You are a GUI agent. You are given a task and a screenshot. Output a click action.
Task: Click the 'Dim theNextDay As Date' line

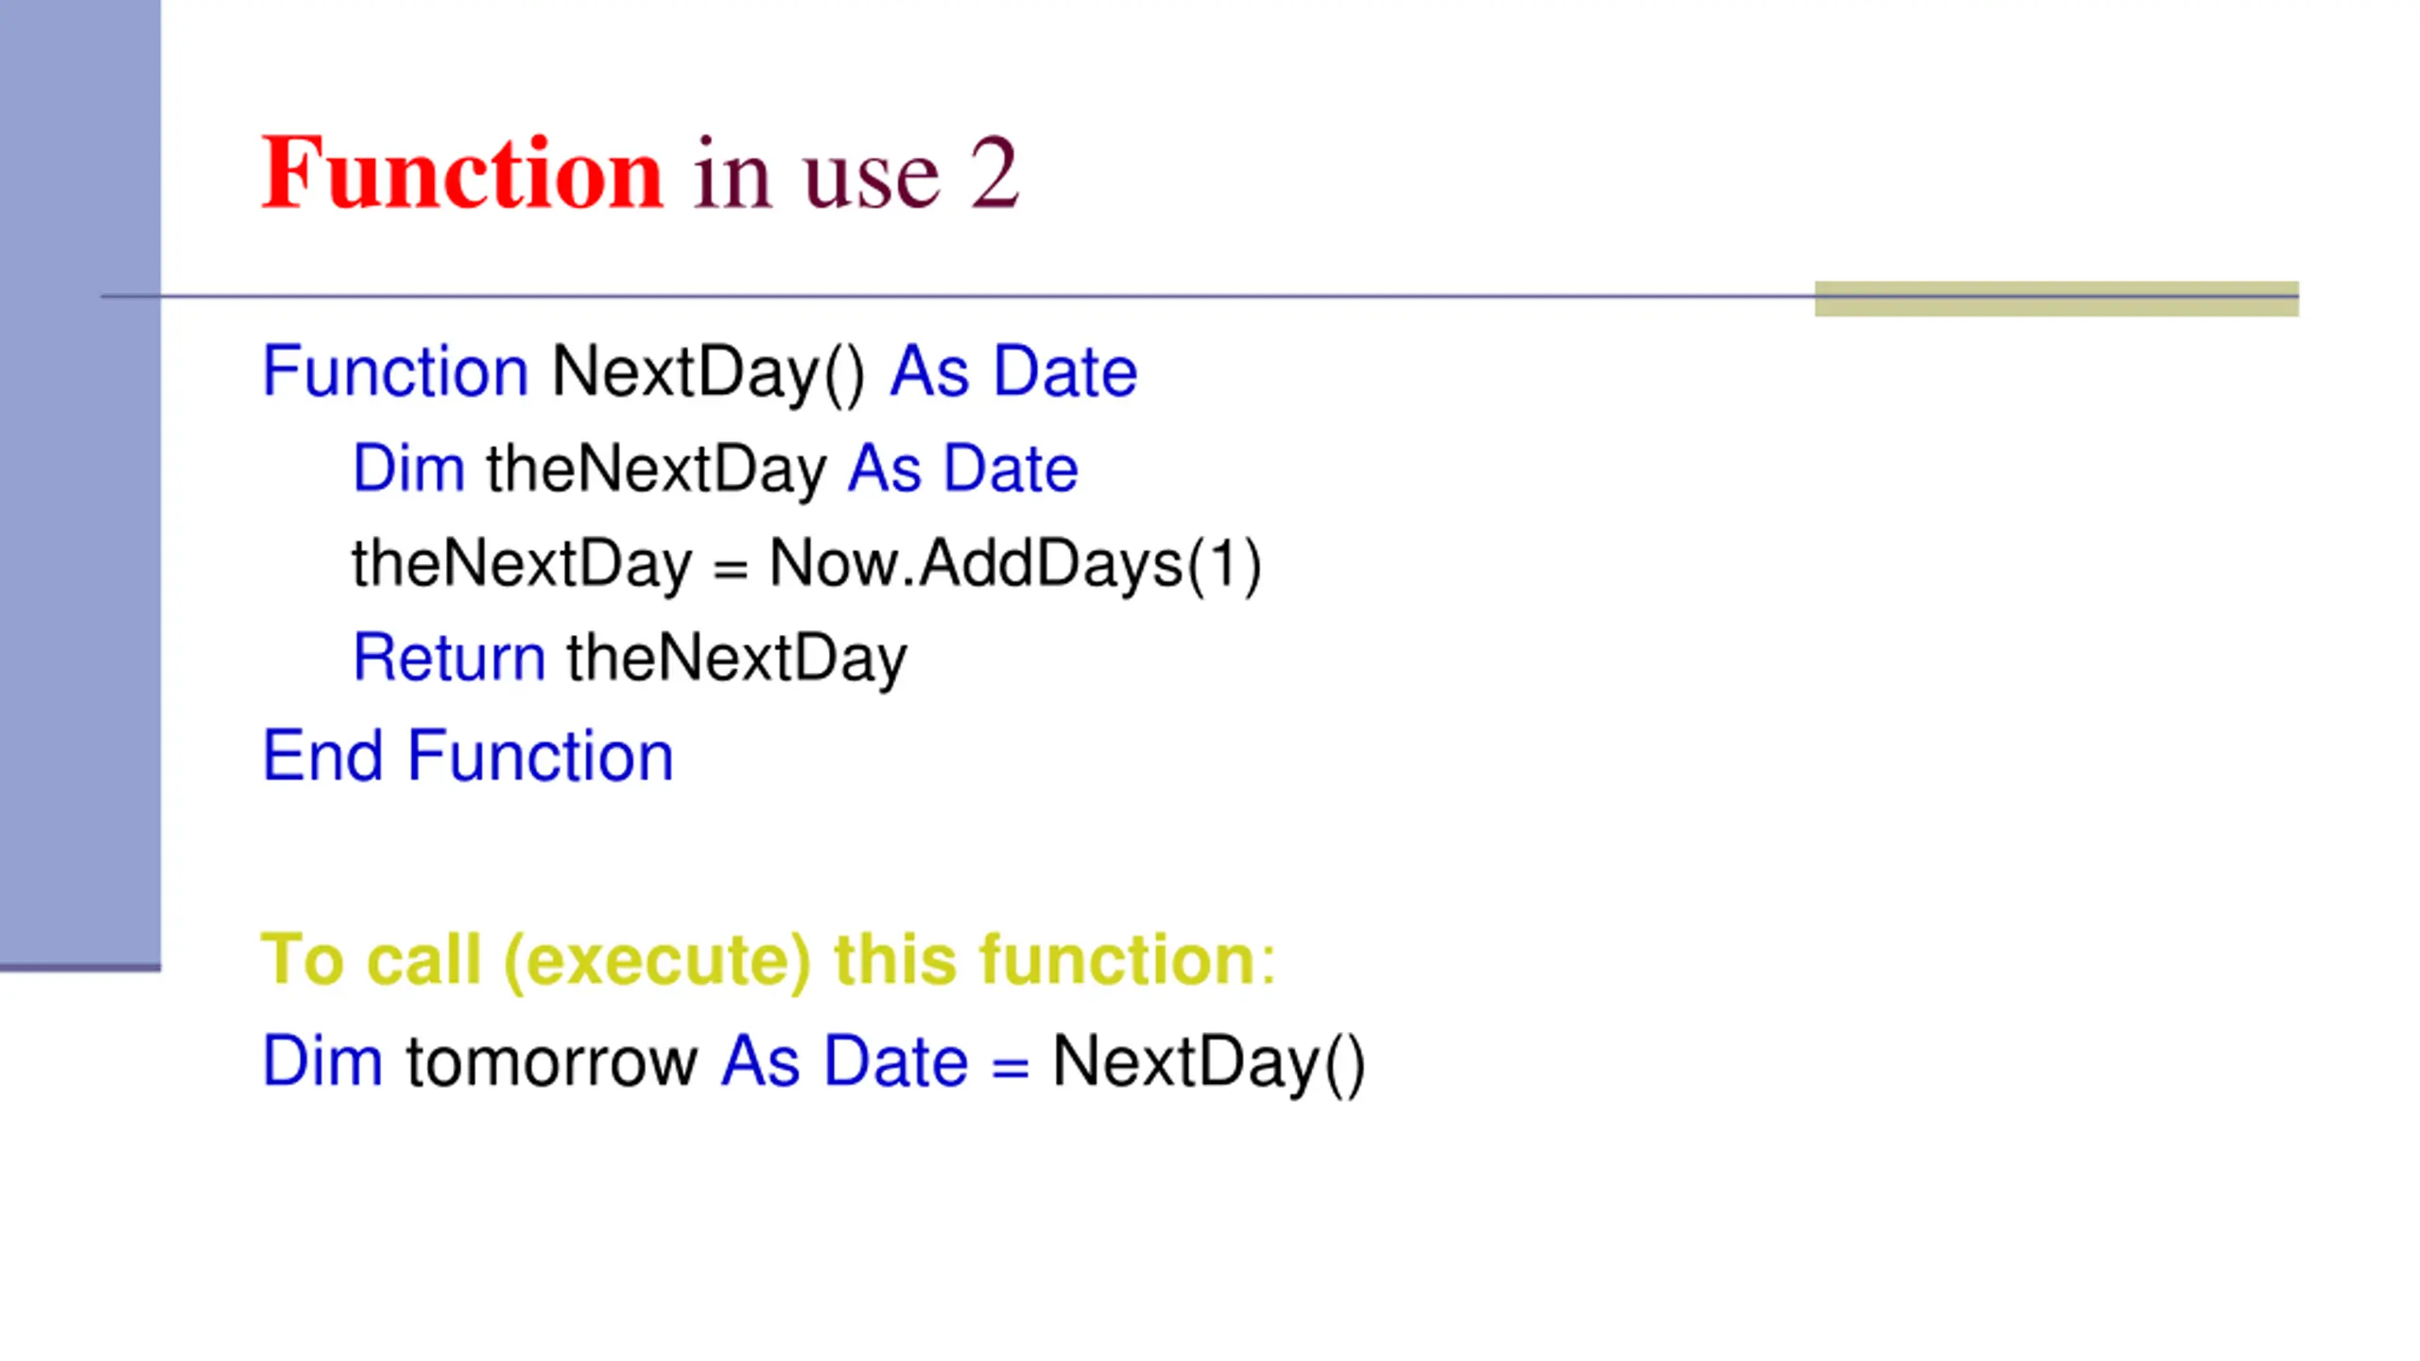coord(715,469)
